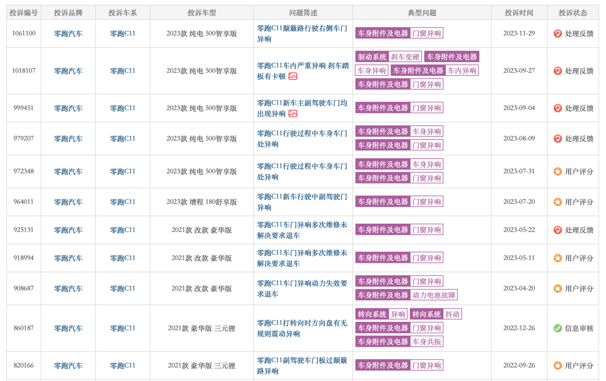
Task: Click date 2023-11-29
Action: pos(519,33)
